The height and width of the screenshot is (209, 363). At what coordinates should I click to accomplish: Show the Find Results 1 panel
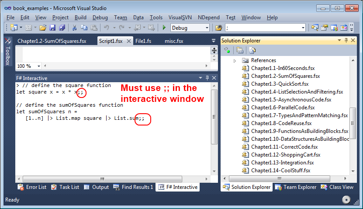(133, 187)
